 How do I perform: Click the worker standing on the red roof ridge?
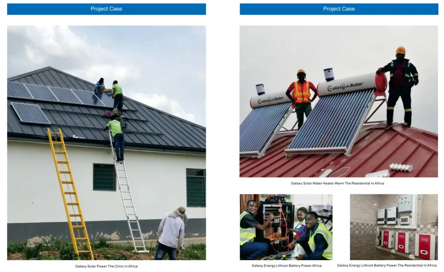[x=399, y=86]
